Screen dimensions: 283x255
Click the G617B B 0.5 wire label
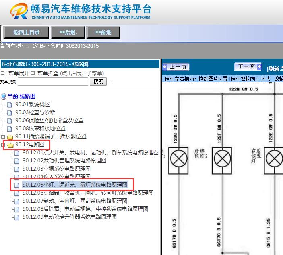[174, 233]
